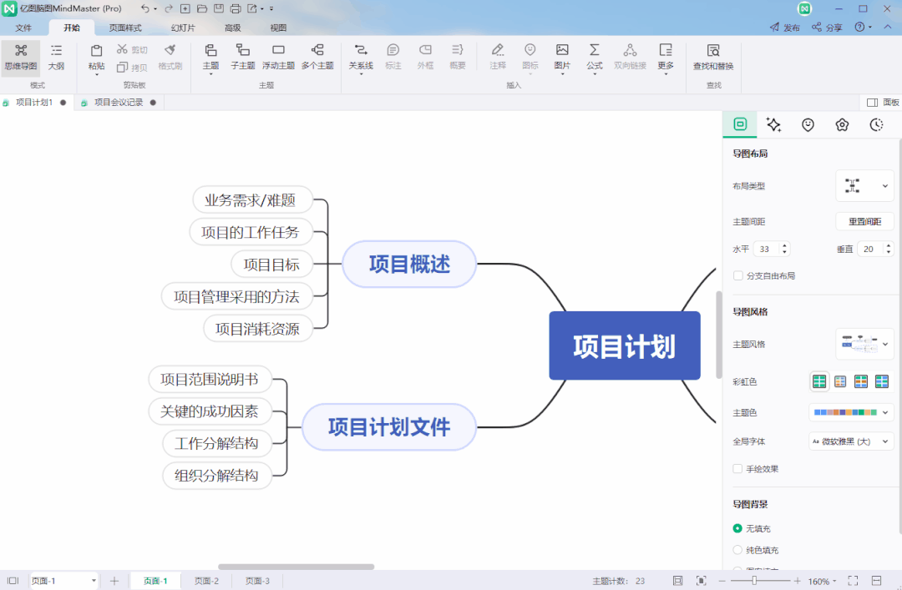Select the page format panel tab
902x590 pixels.
(740, 124)
